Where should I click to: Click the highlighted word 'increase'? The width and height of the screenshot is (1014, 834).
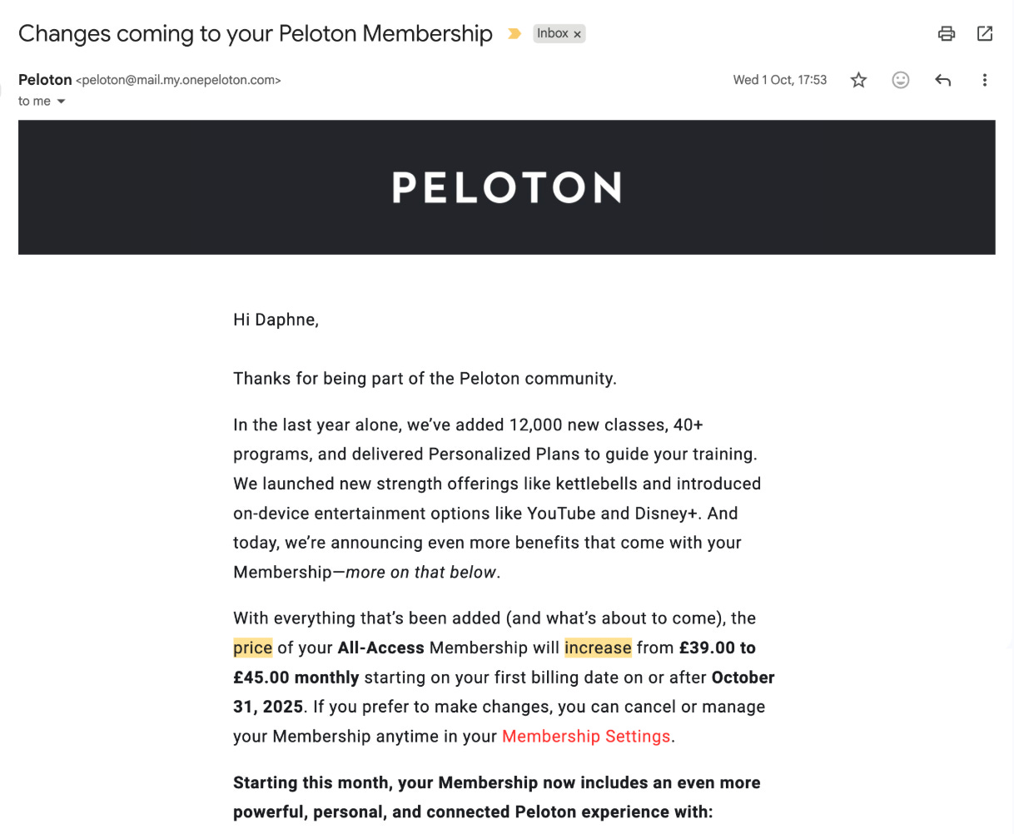point(598,648)
